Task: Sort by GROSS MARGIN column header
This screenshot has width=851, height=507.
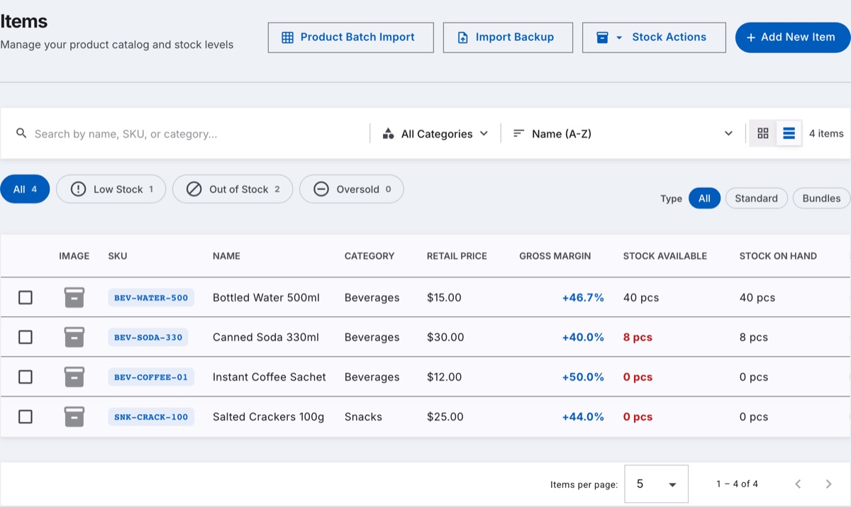Action: pos(555,256)
